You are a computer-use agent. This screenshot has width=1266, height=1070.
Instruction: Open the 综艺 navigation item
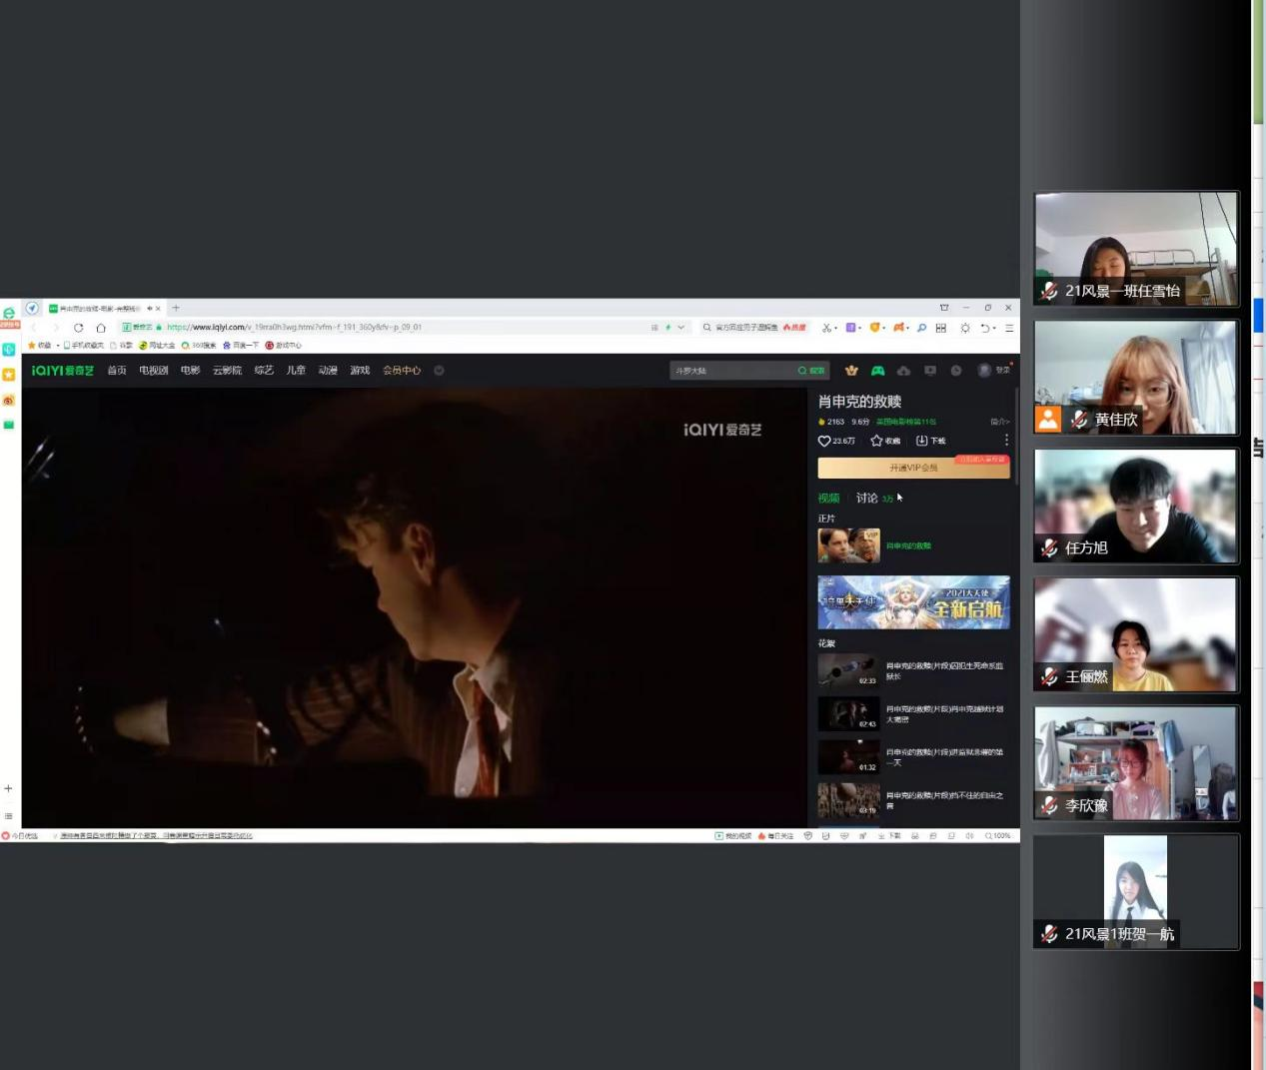coord(264,371)
